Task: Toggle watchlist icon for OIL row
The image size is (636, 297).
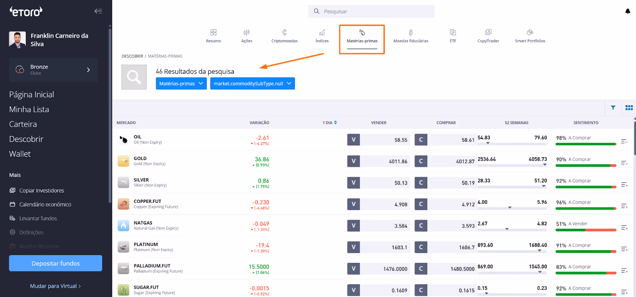Action: tap(624, 141)
